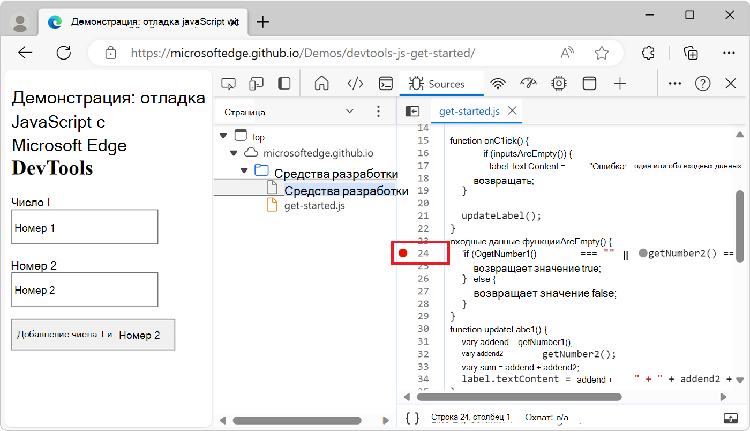The width and height of the screenshot is (750, 431).
Task: Toggle device emulation mode
Action: (x=257, y=84)
